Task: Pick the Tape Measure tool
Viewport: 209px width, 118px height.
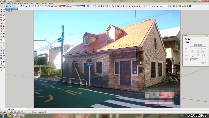Action: click(1, 31)
